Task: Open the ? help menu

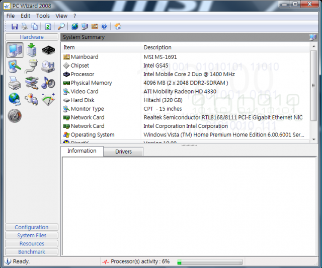Action: pyautogui.click(x=74, y=16)
